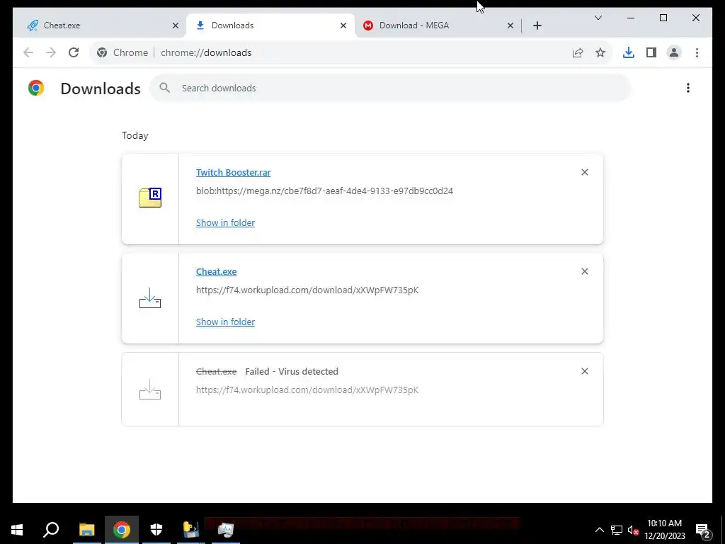Remove Twitch Booster.rar from the list
The height and width of the screenshot is (544, 725).
coord(584,172)
